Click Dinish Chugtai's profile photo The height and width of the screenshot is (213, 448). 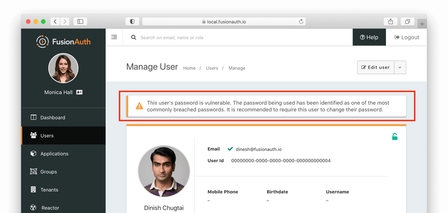click(x=164, y=171)
